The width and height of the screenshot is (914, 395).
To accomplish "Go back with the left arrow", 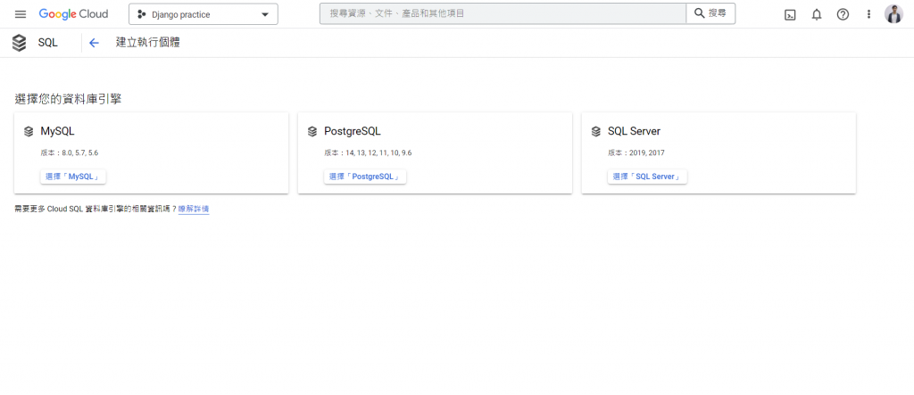I will point(95,43).
